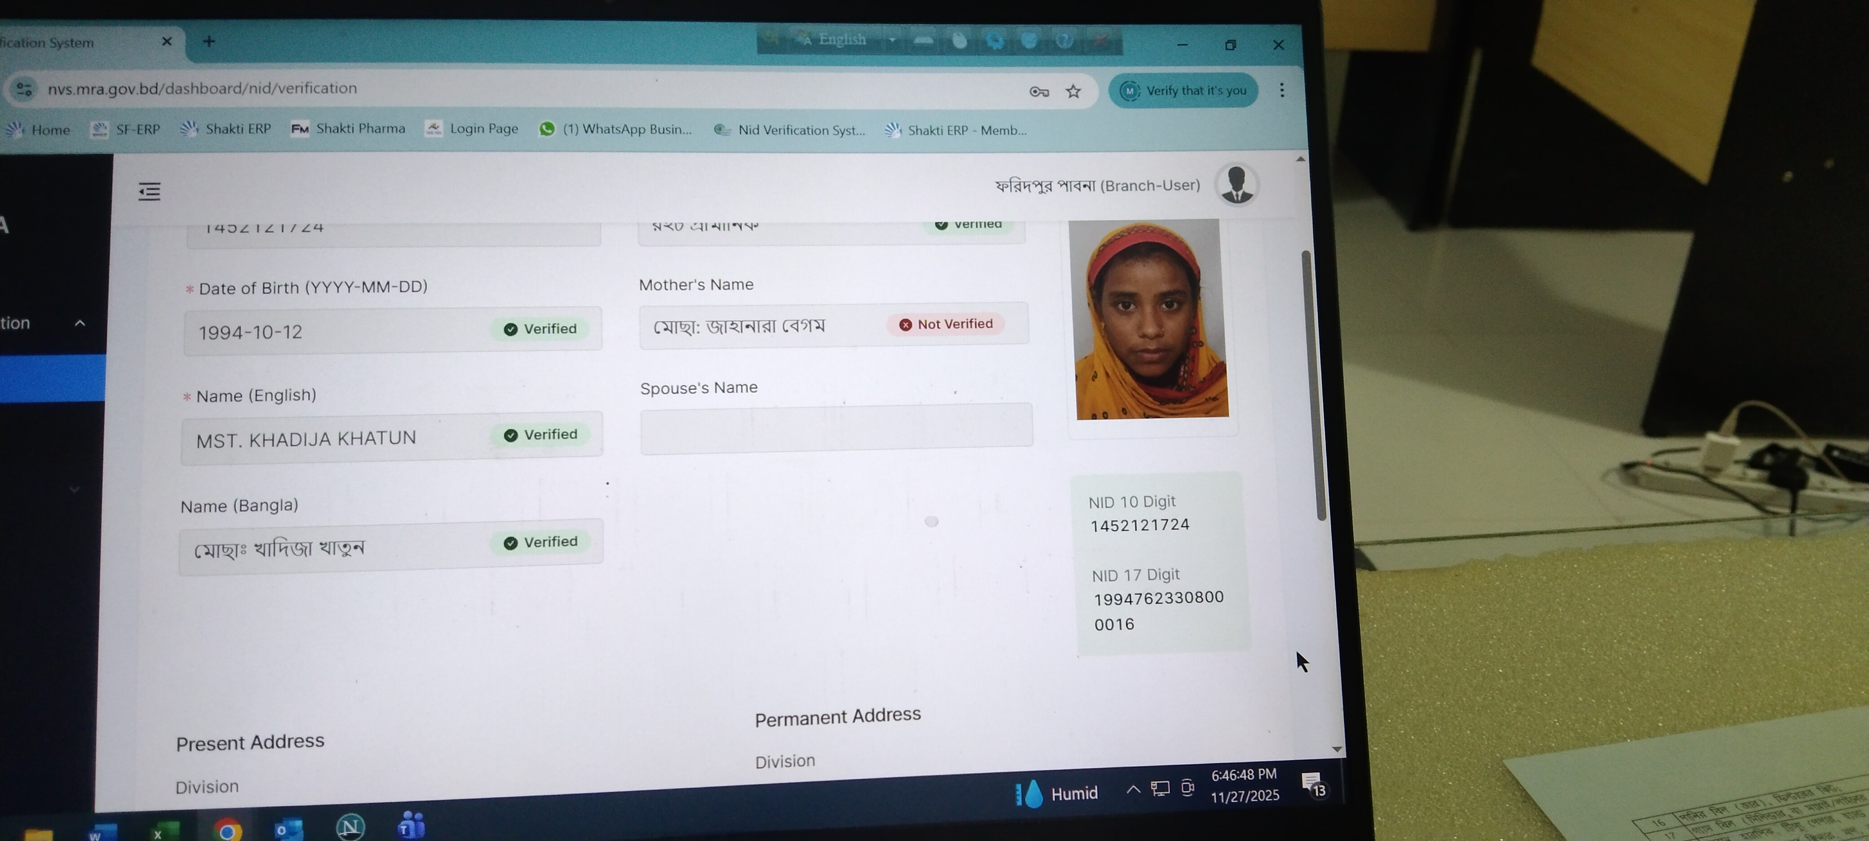Click the password key icon in address bar
This screenshot has width=1869, height=841.
point(1039,92)
